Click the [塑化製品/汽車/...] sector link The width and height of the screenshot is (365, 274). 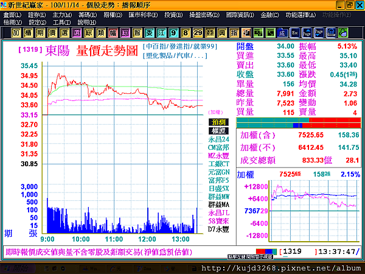point(175,55)
